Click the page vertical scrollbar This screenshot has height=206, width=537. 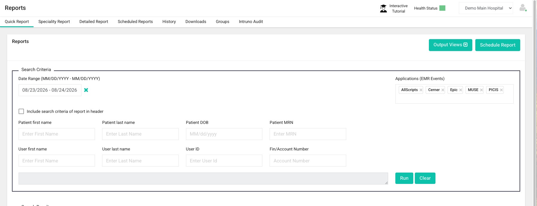[535, 103]
